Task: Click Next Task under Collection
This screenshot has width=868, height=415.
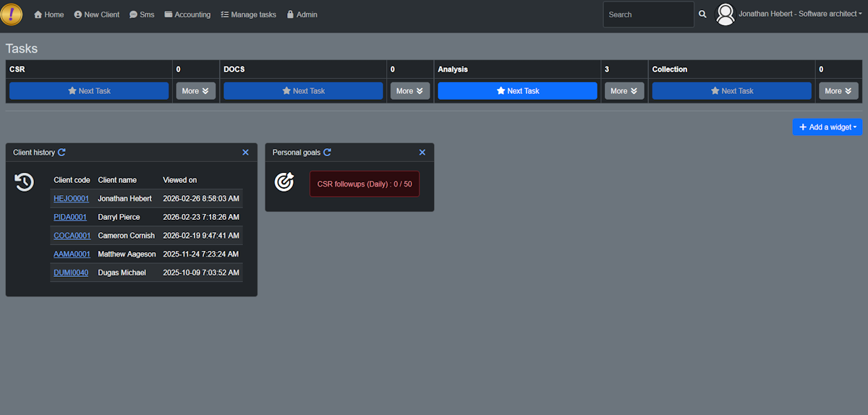Action: coord(732,91)
